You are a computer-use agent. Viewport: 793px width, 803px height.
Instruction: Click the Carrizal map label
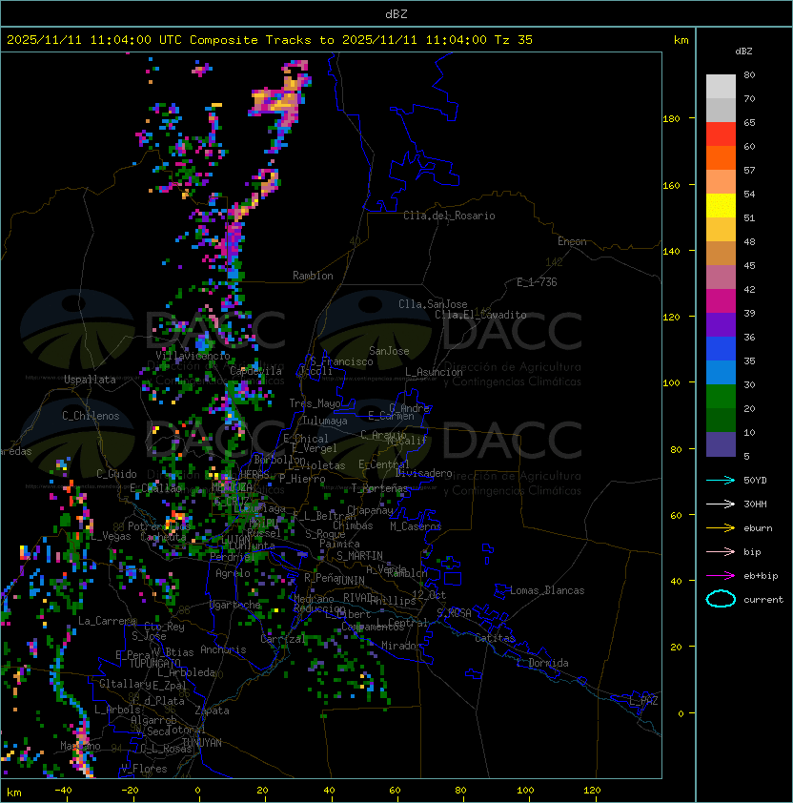click(282, 639)
